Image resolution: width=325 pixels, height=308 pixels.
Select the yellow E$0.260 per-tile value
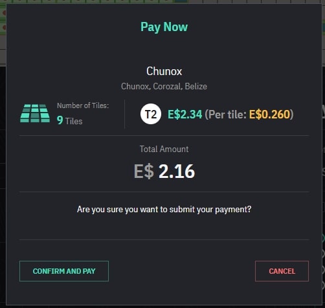click(269, 115)
